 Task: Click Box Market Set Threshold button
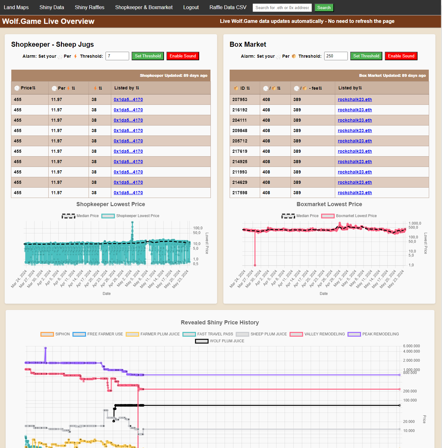366,56
